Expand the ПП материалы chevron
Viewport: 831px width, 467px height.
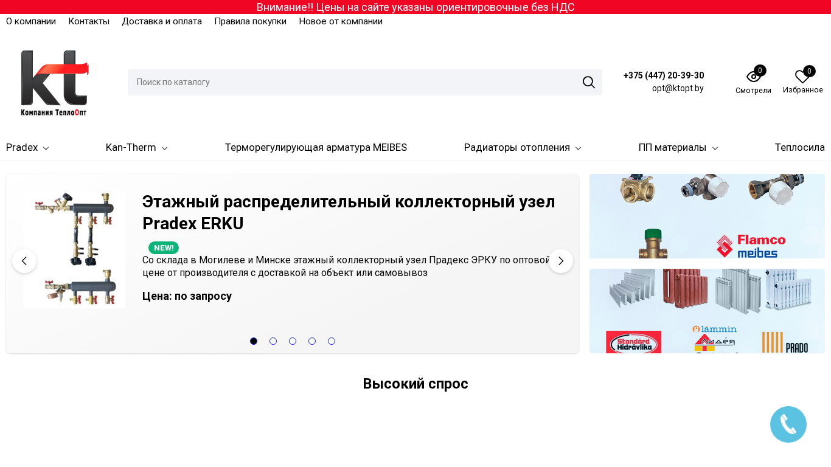[715, 148]
